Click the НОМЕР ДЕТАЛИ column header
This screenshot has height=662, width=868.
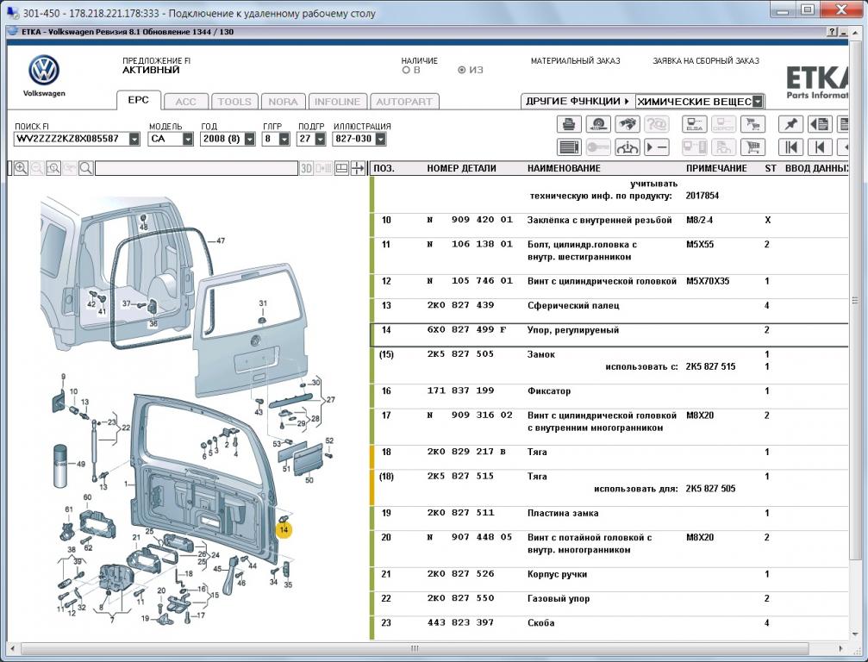pyautogui.click(x=461, y=168)
